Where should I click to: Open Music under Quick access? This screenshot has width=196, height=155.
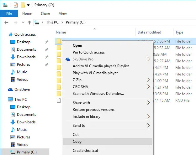[22, 72]
